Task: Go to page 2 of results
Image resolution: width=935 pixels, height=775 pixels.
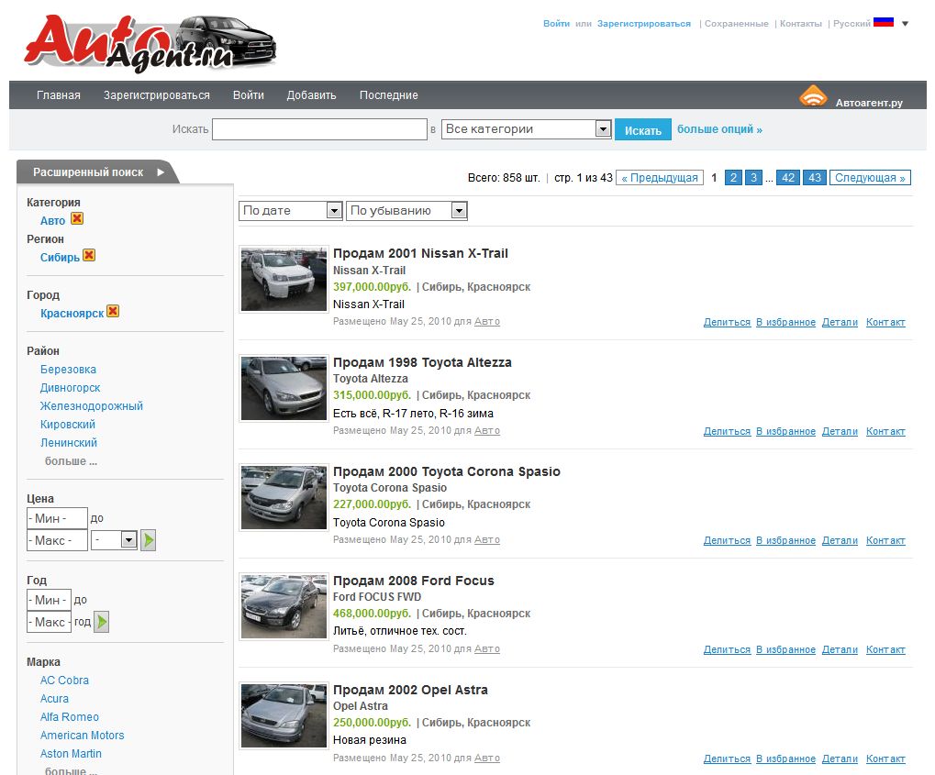Action: tap(733, 178)
